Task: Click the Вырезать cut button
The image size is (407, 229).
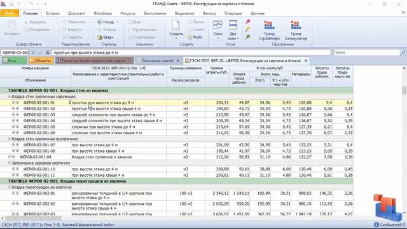Action: tap(35, 22)
